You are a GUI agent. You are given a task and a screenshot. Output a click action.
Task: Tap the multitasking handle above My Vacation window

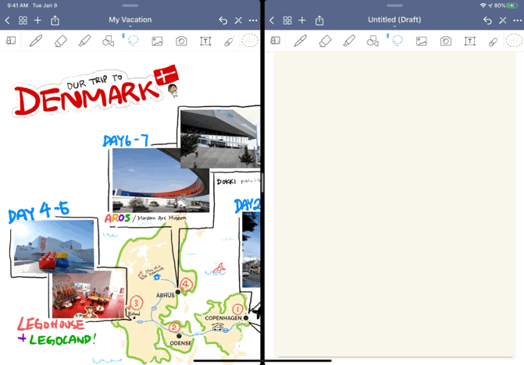130,5
